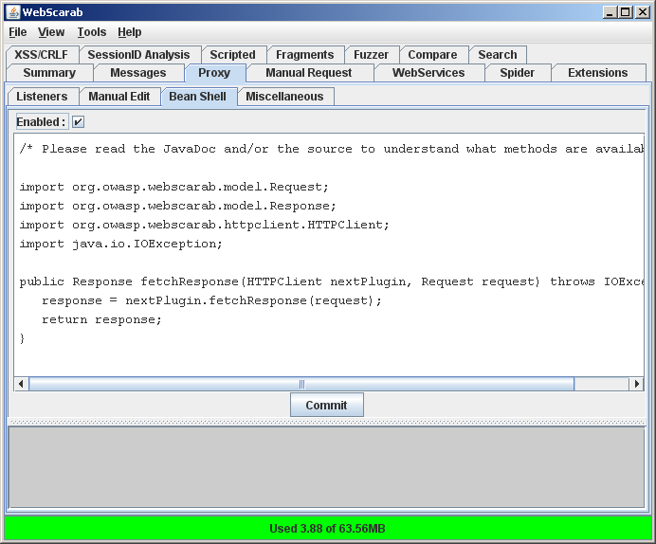Open the View menu
656x544 pixels.
51,32
